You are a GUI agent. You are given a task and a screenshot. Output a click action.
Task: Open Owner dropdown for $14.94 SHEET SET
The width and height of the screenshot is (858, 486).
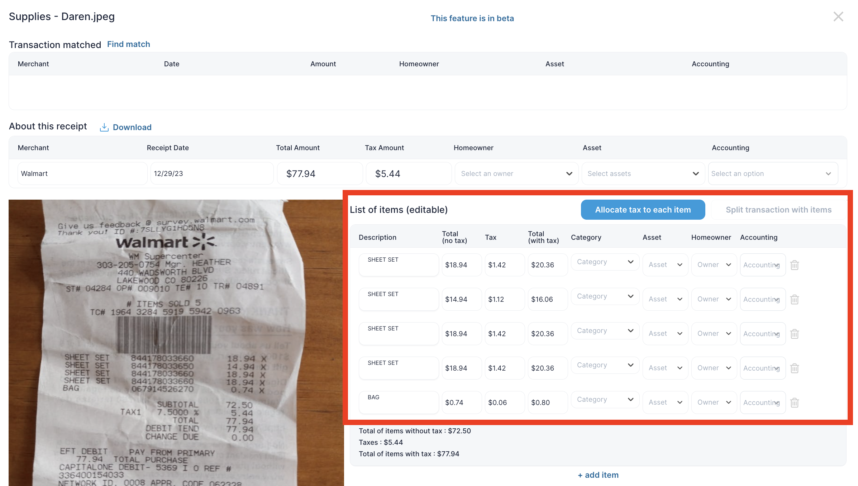click(714, 299)
